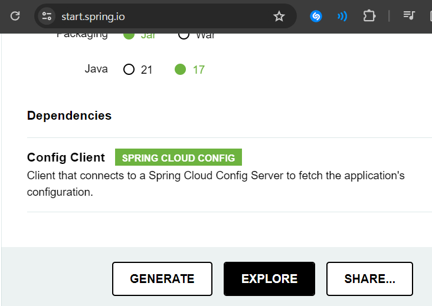Click the SPRING CLOUD CONFIG tag
432x306 pixels.
178,157
